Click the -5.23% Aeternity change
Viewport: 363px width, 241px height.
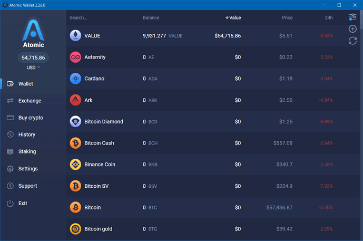click(x=326, y=57)
